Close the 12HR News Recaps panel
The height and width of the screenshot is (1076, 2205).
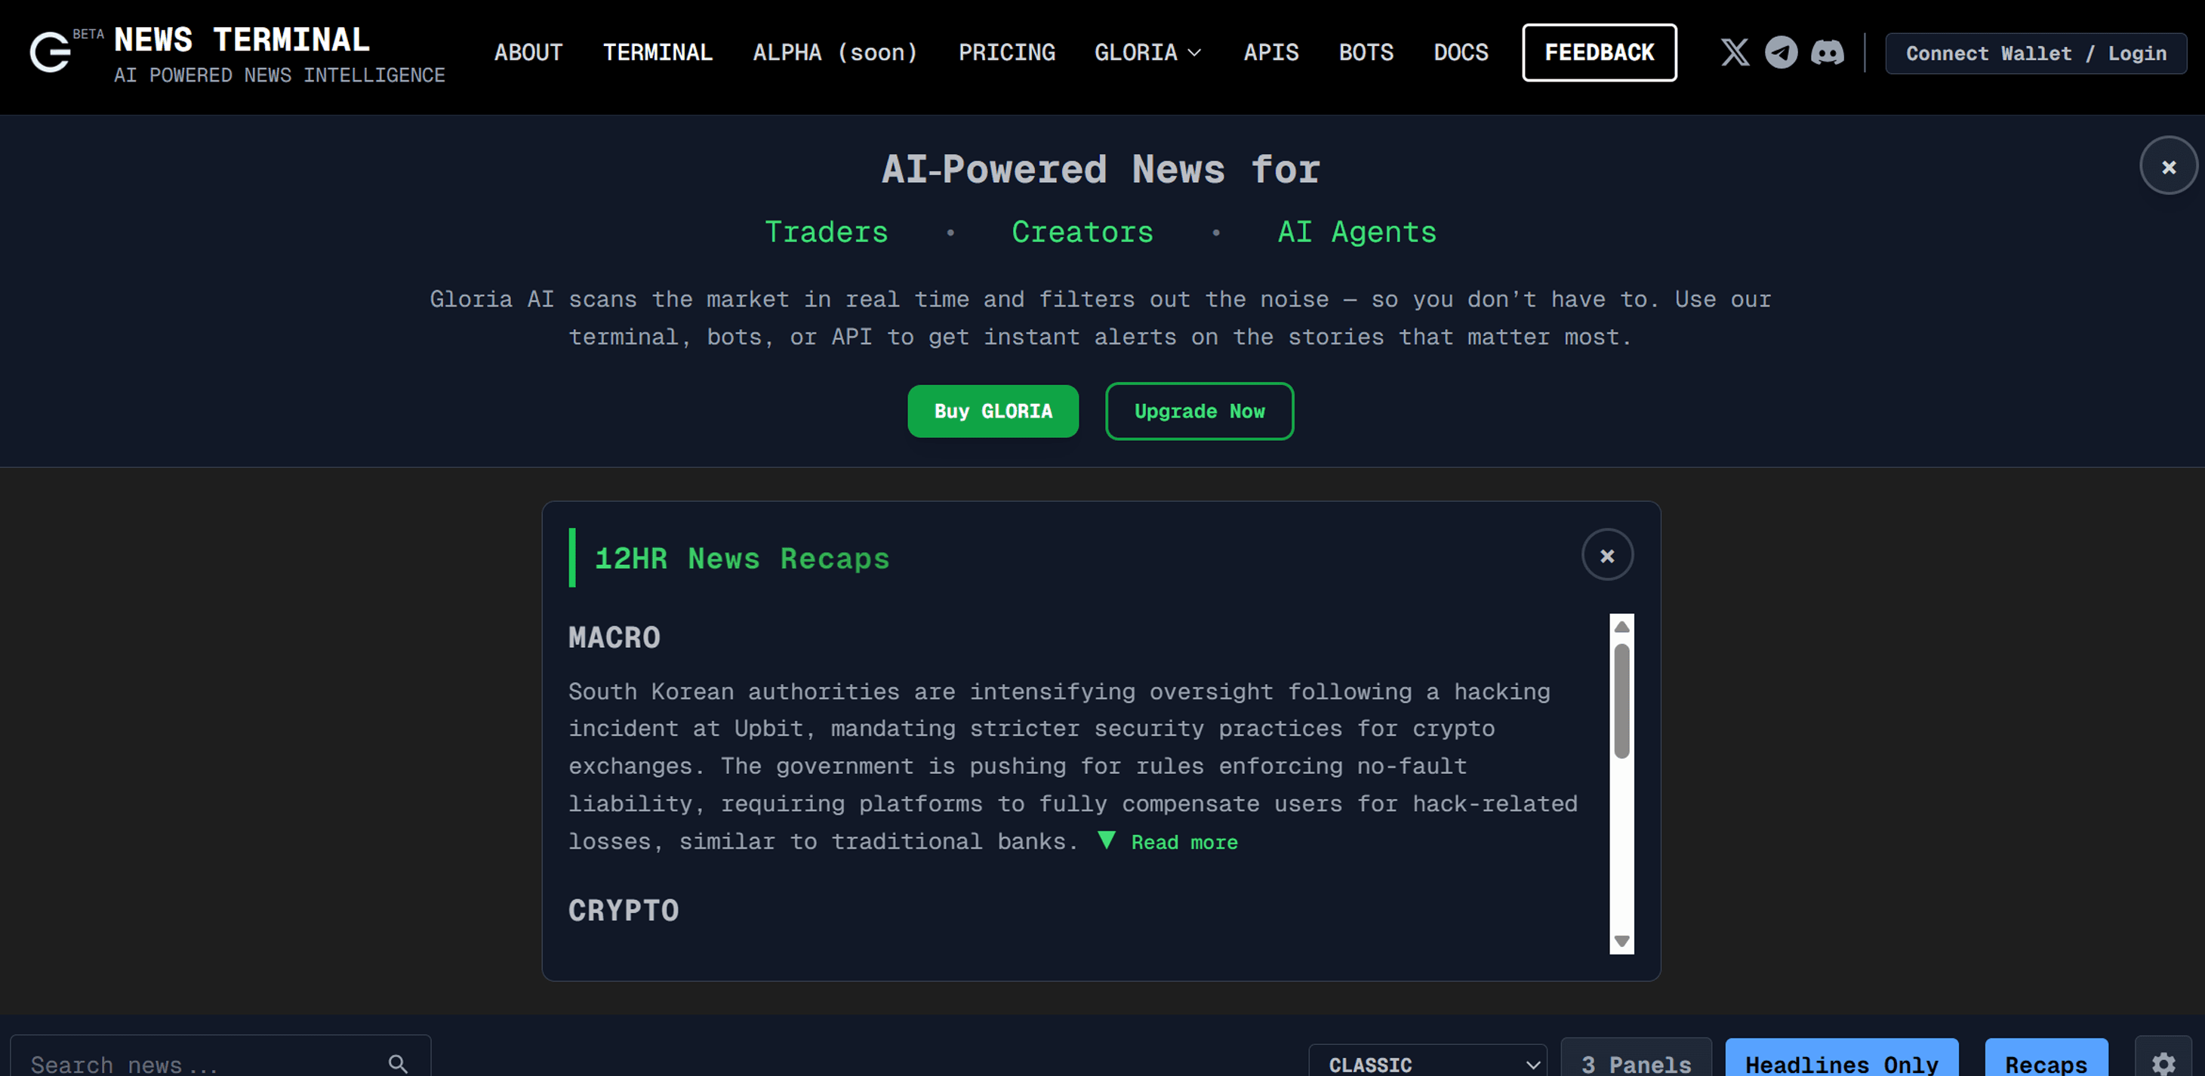[1606, 556]
